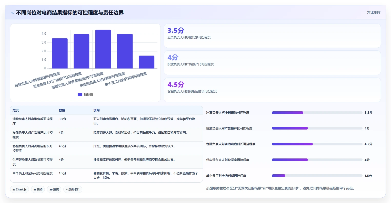Click description 利润受价格、采购、投放

tap(146, 176)
